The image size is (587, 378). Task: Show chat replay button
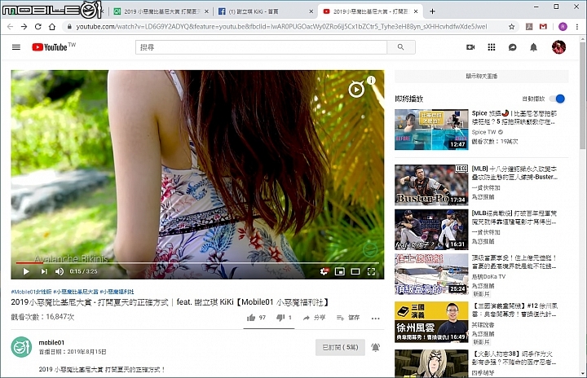point(482,77)
